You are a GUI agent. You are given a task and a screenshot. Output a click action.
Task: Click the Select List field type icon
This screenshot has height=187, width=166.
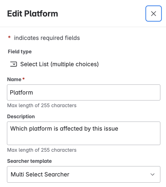[x=13, y=64]
